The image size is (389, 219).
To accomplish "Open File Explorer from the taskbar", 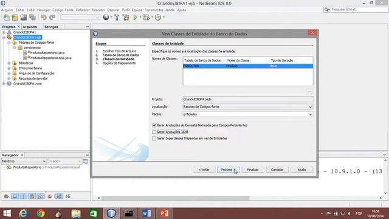I will point(76,214).
